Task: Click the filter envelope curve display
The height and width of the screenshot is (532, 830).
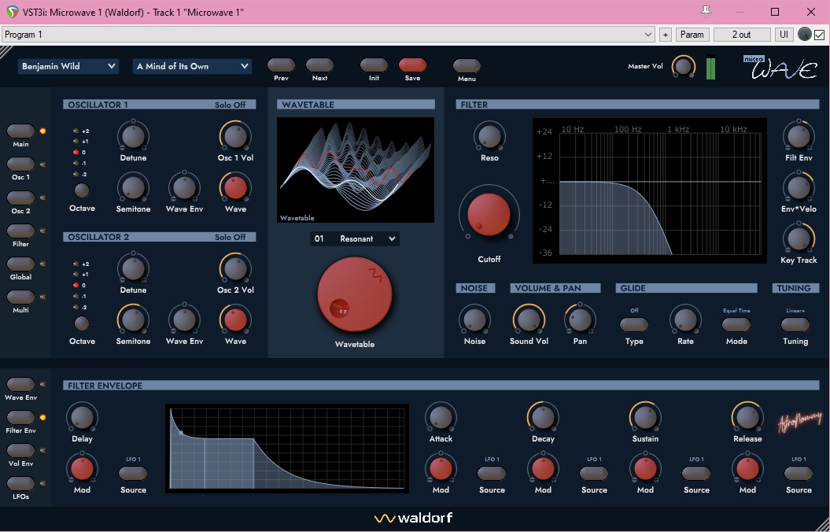Action: [x=287, y=449]
